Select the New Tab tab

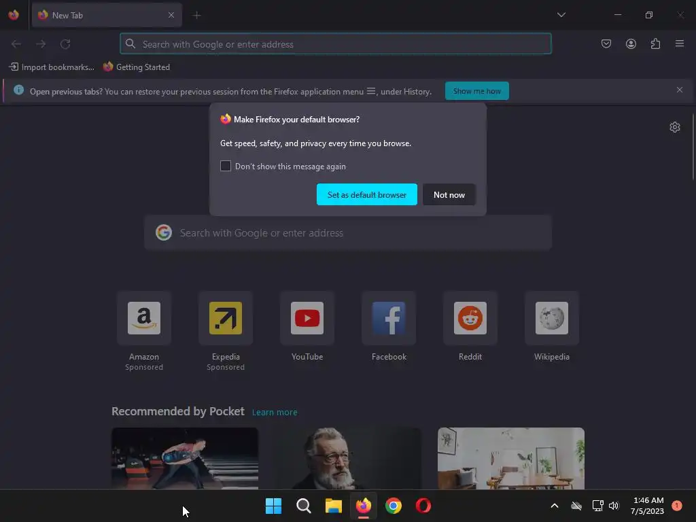point(107,15)
